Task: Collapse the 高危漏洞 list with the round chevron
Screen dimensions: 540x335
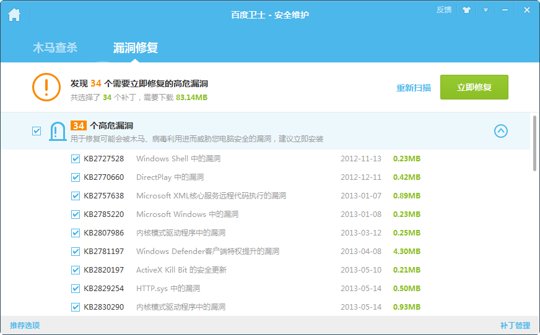Action: [501, 131]
